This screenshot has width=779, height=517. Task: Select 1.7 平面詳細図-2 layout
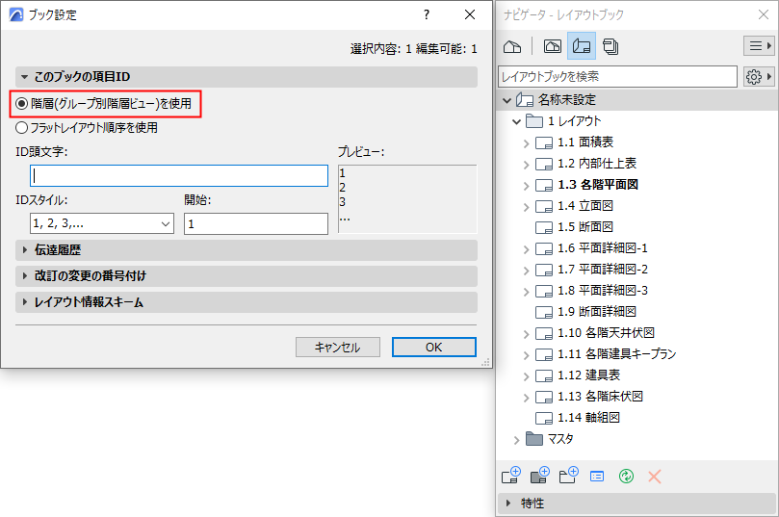603,270
